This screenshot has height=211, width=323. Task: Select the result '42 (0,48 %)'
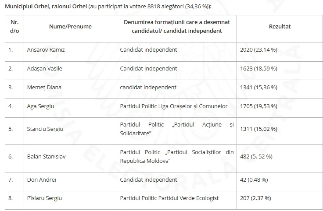pyautogui.click(x=254, y=180)
